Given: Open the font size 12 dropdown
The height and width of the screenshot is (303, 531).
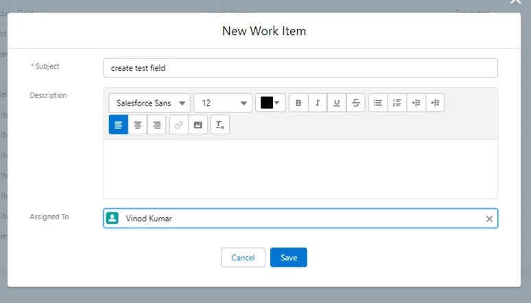Looking at the screenshot, I should [223, 103].
